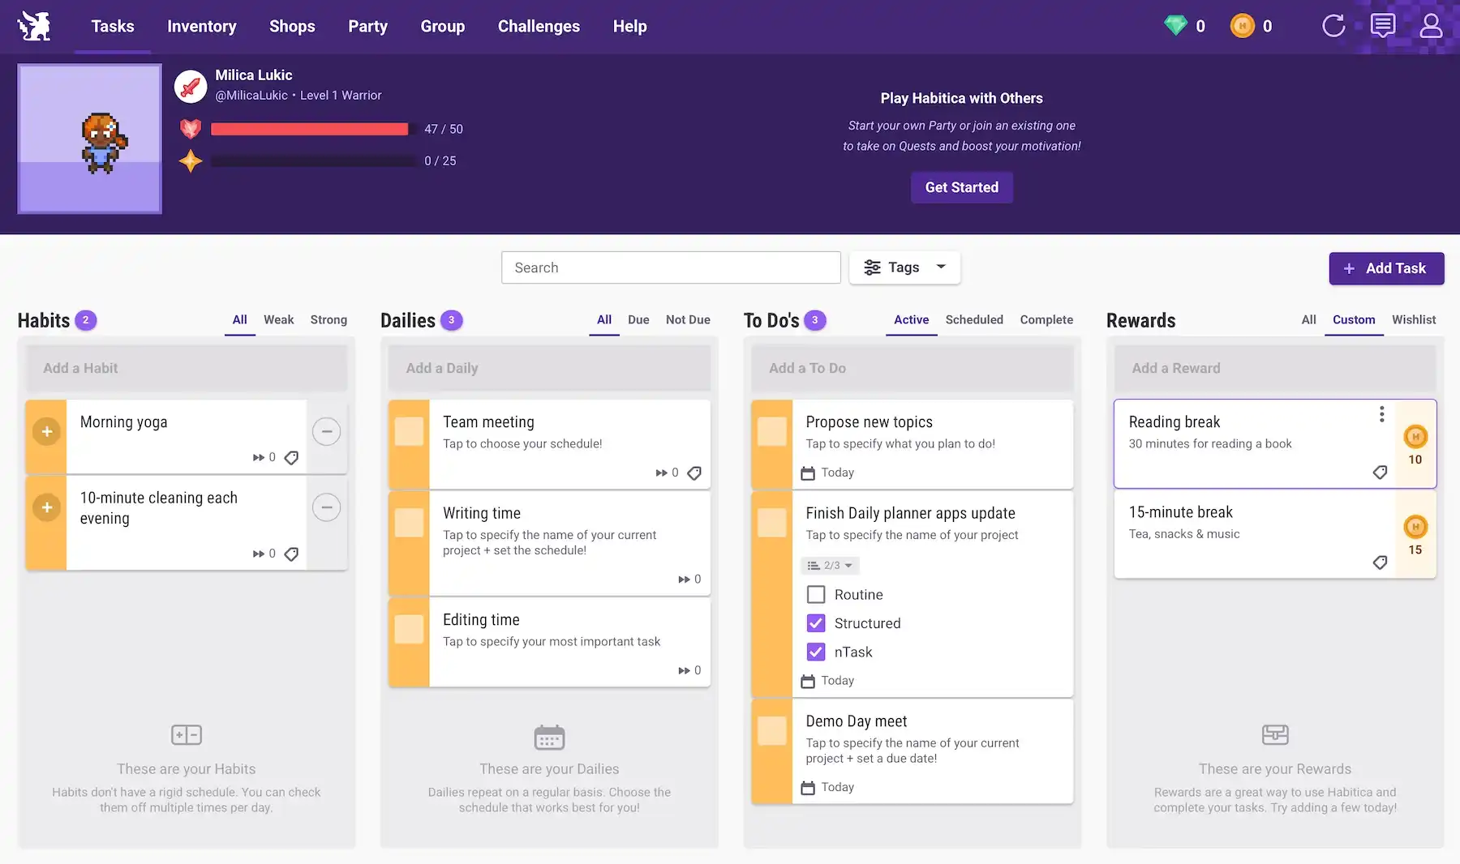This screenshot has height=864, width=1460.
Task: Complete the Editing time daily
Action: 409,629
